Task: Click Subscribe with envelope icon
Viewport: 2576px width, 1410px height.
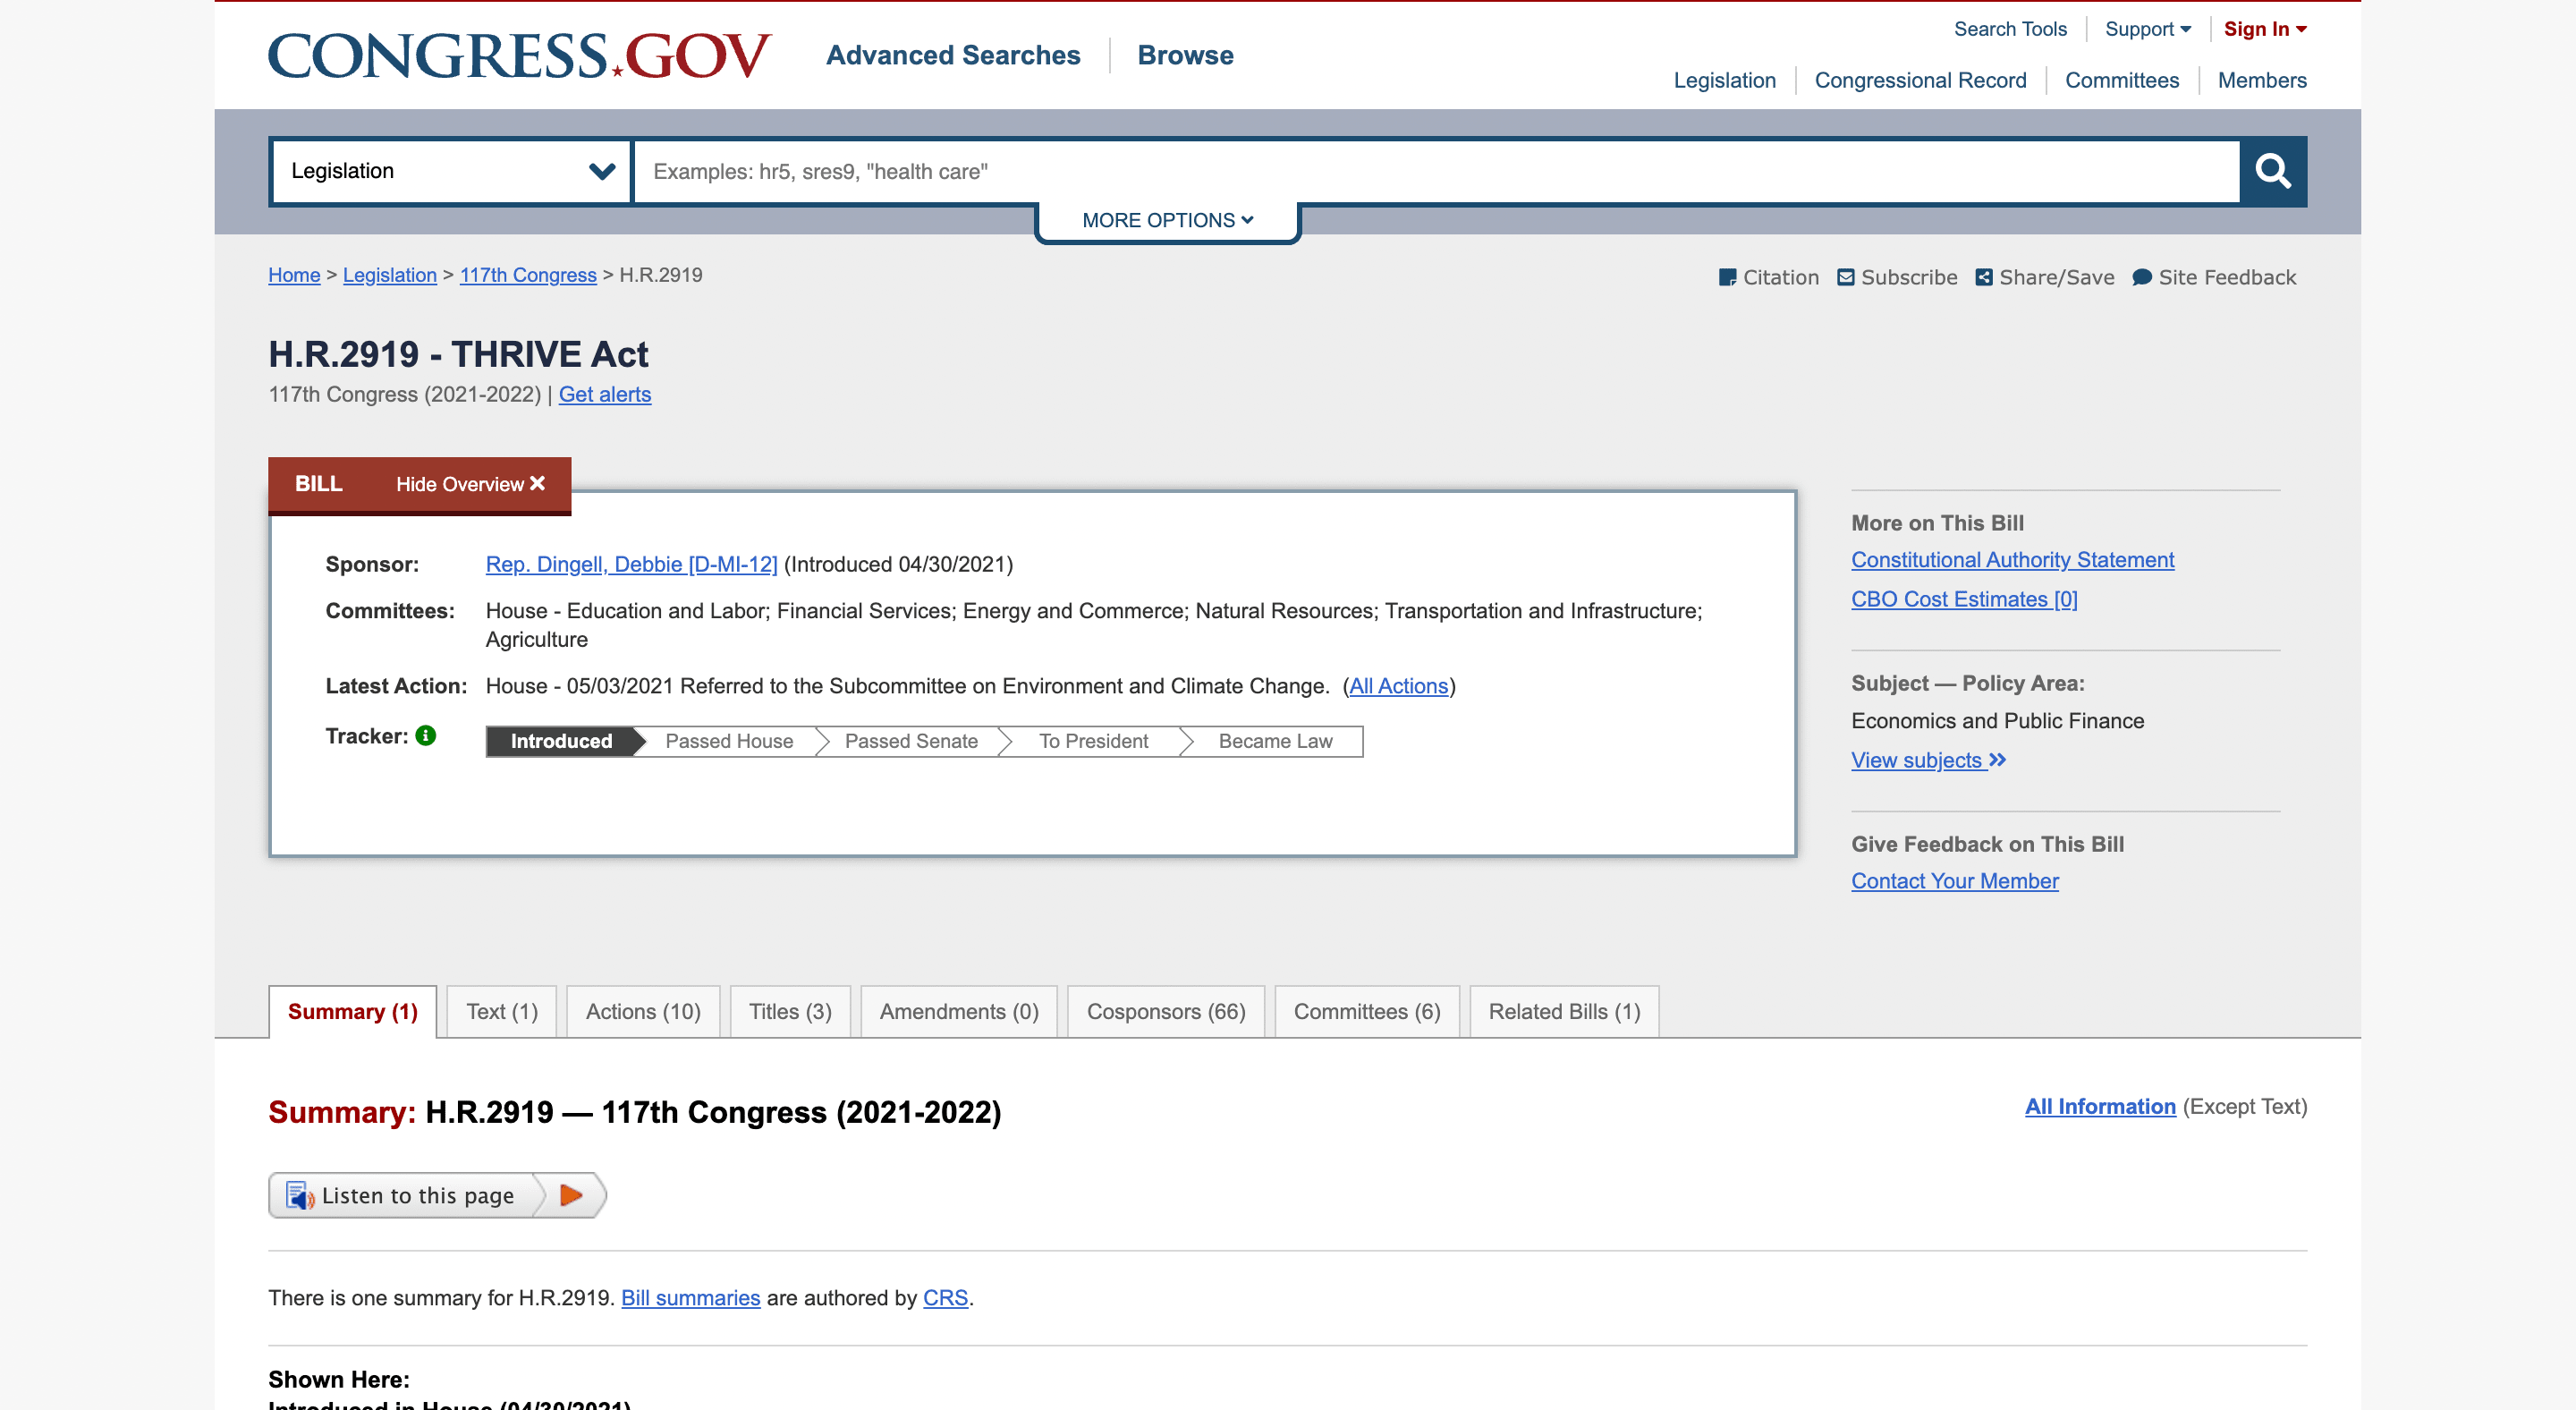Action: 1897,277
